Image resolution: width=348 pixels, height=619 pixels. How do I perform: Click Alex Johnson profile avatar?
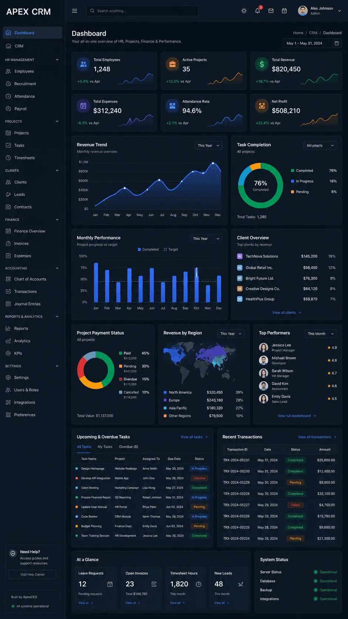(x=303, y=11)
